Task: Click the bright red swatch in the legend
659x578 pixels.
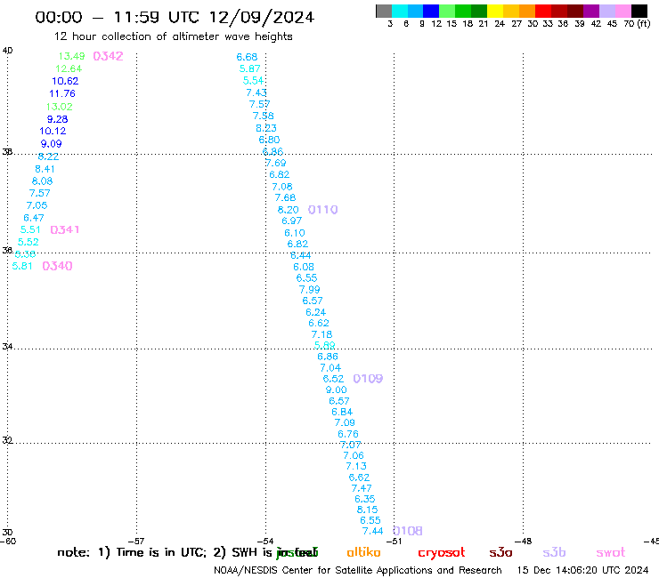Action: pos(542,11)
